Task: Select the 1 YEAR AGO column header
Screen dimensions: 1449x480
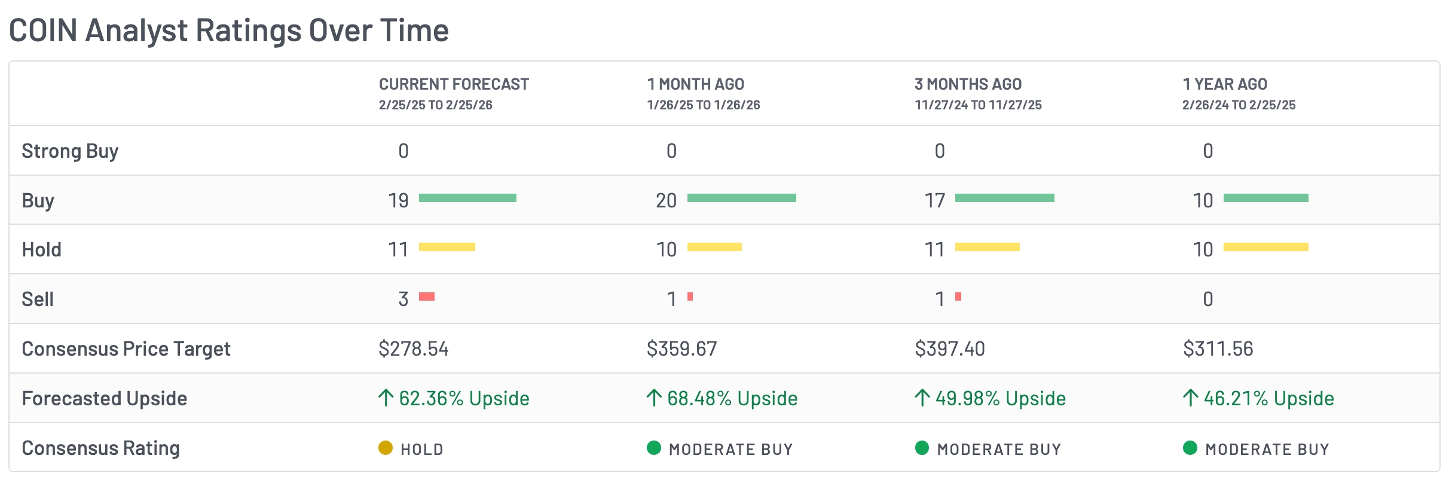Action: 1225,84
